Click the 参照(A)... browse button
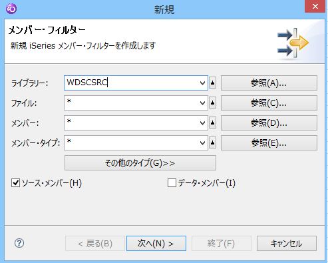Viewport: 328px width, 263px height. (269, 83)
